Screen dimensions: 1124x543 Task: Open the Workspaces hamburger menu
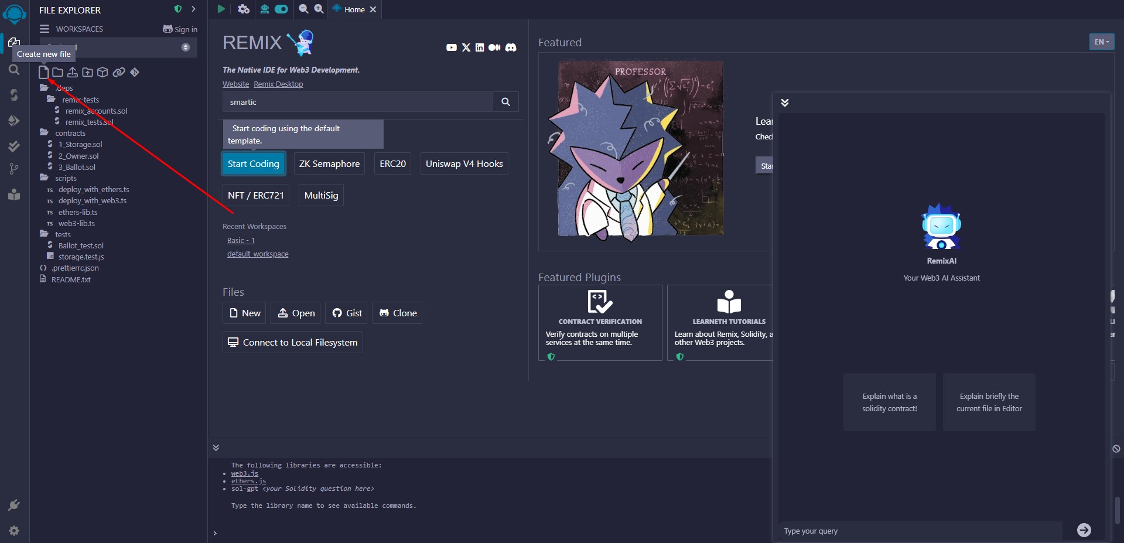[x=45, y=29]
